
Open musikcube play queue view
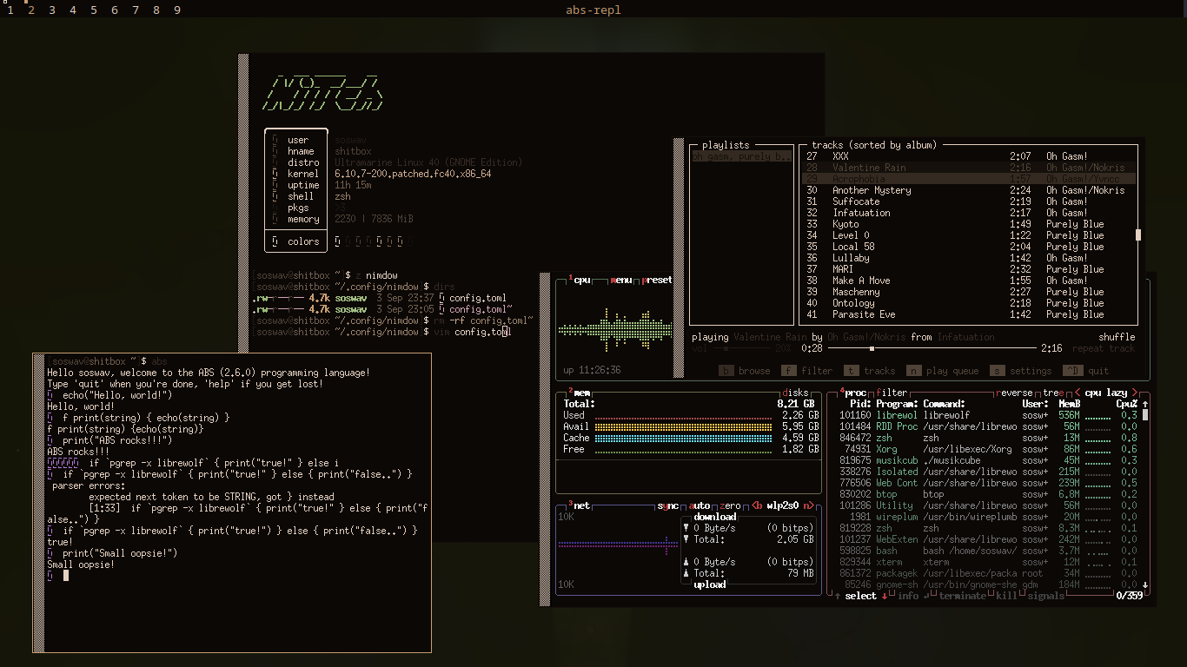[x=943, y=371]
